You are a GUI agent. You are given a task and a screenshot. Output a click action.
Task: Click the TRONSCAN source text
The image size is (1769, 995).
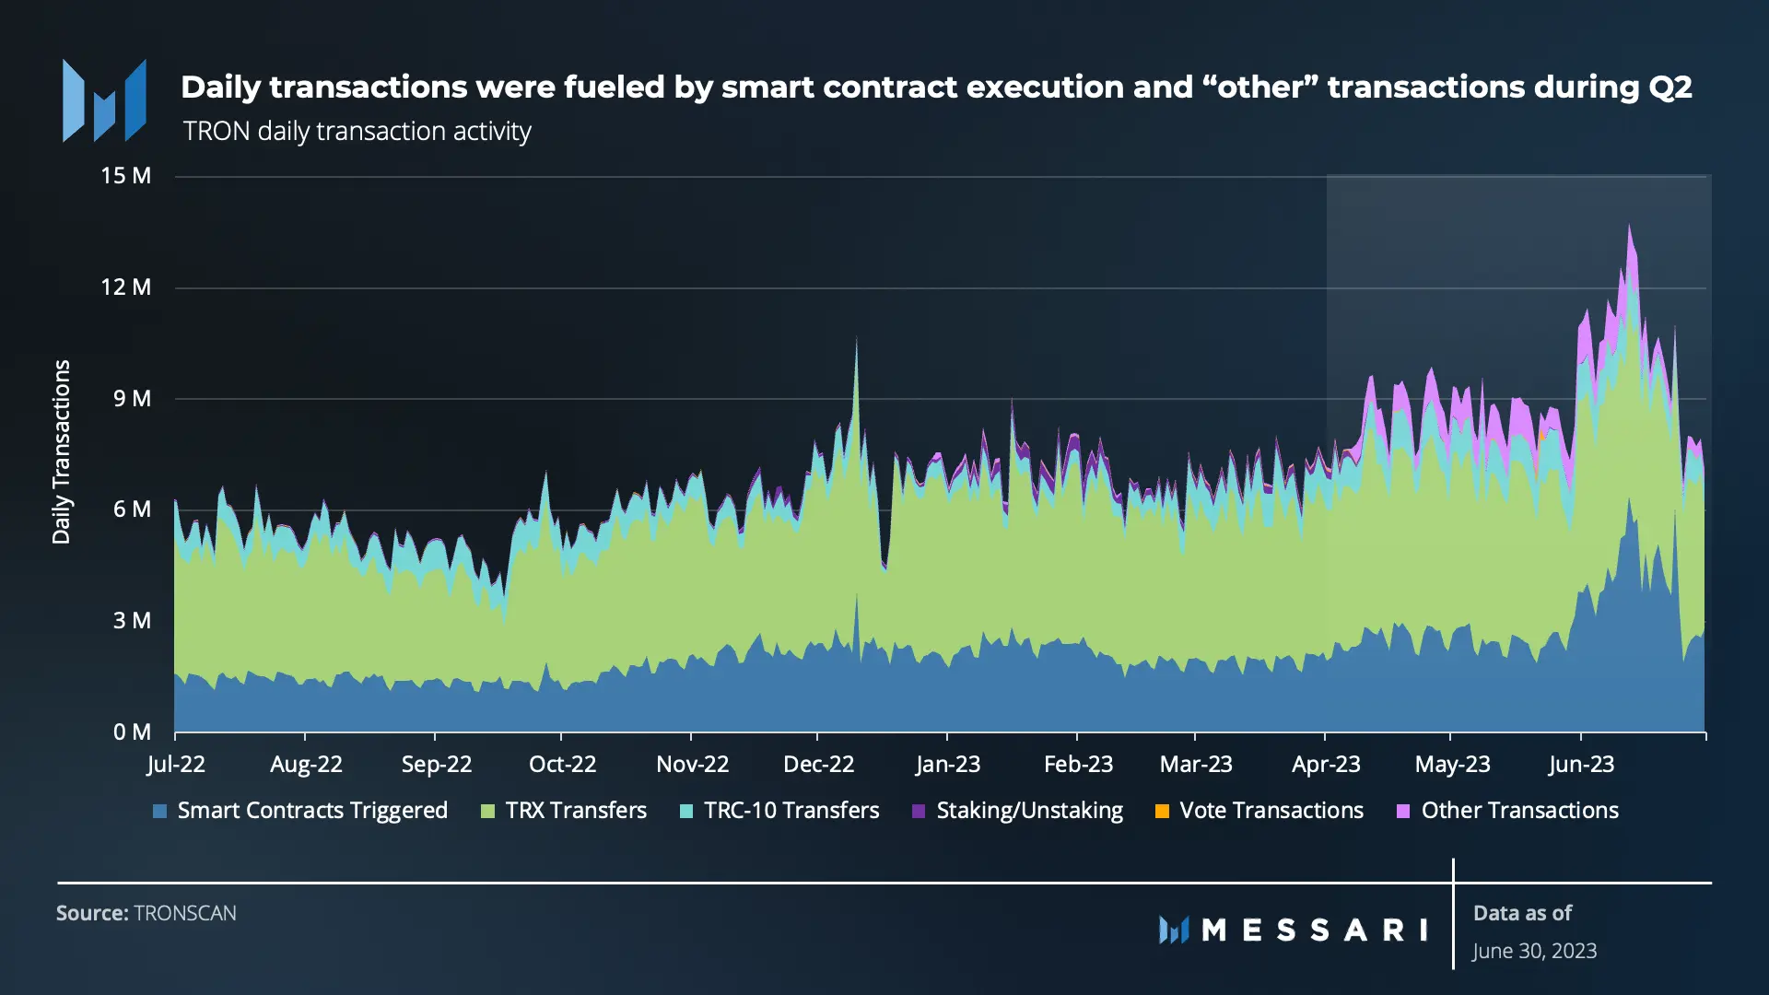tap(185, 913)
